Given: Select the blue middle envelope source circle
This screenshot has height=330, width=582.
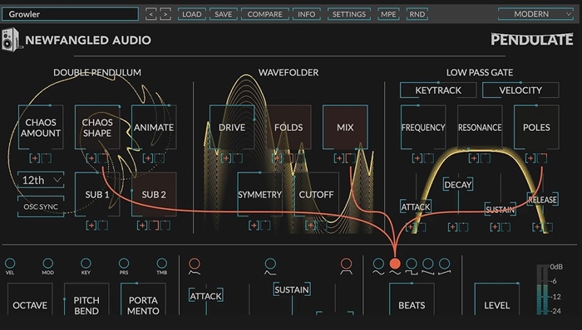Looking at the screenshot, I should pyautogui.click(x=270, y=264).
